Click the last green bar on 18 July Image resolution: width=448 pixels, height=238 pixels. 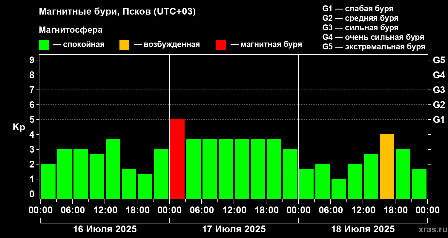click(x=419, y=184)
